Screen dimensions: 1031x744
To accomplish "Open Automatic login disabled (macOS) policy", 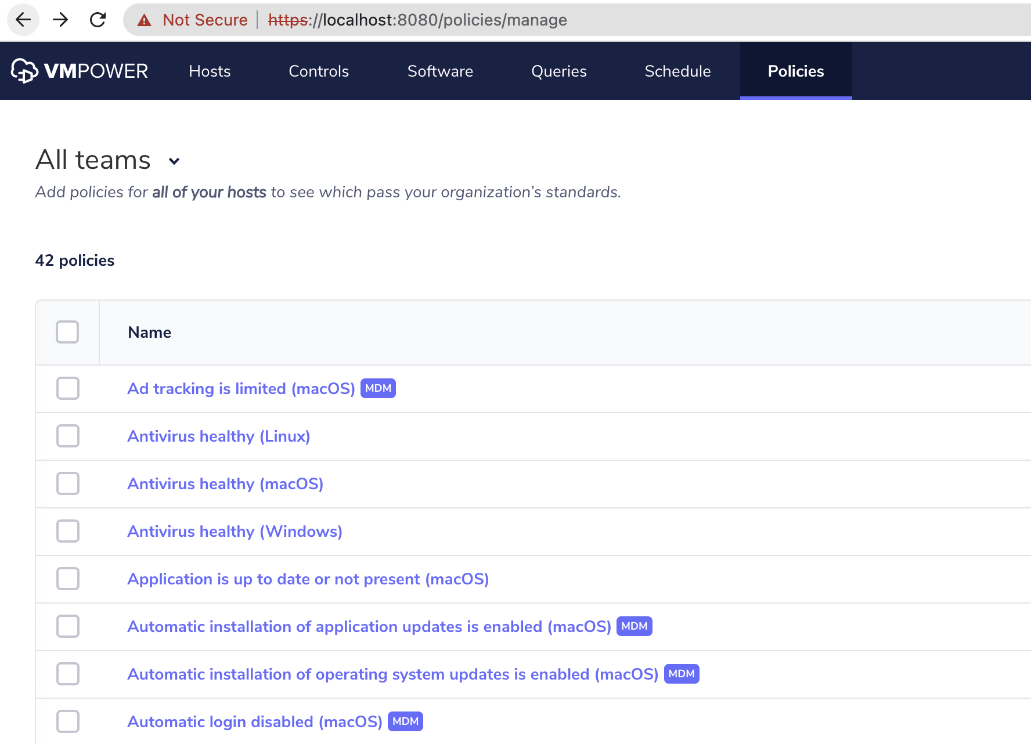I will tap(255, 721).
